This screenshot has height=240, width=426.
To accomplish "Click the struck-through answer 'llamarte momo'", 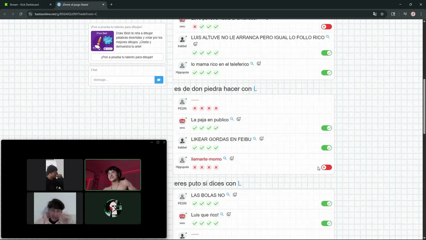I will click(206, 159).
